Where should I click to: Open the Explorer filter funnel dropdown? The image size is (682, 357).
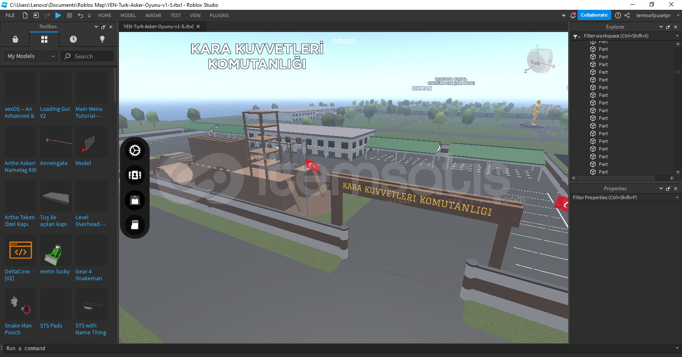click(577, 36)
